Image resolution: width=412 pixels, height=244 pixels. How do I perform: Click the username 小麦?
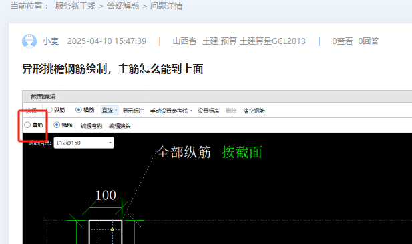click(x=51, y=41)
